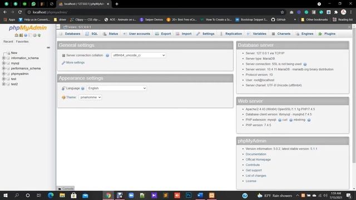The height and width of the screenshot is (200, 356).
Task: Create New database from tree
Action: pos(14,53)
